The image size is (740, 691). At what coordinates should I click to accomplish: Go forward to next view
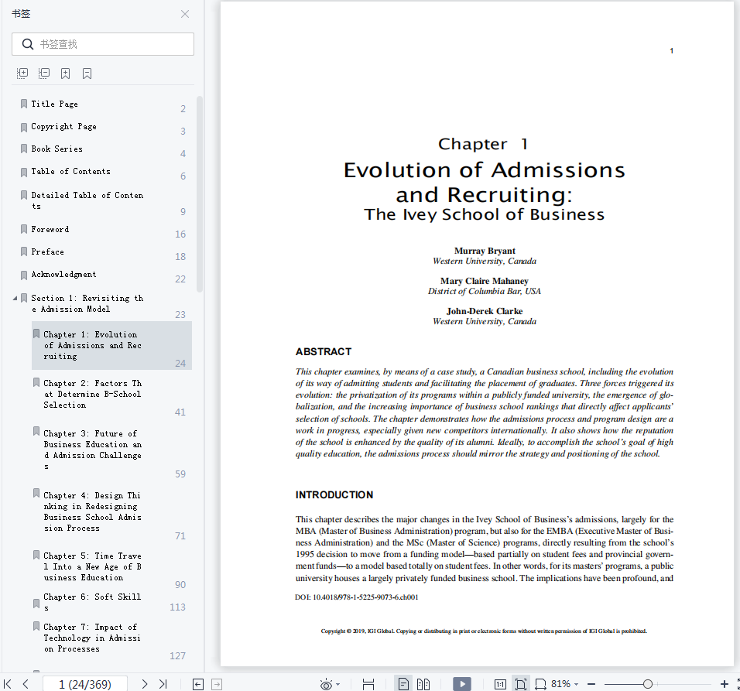[217, 684]
